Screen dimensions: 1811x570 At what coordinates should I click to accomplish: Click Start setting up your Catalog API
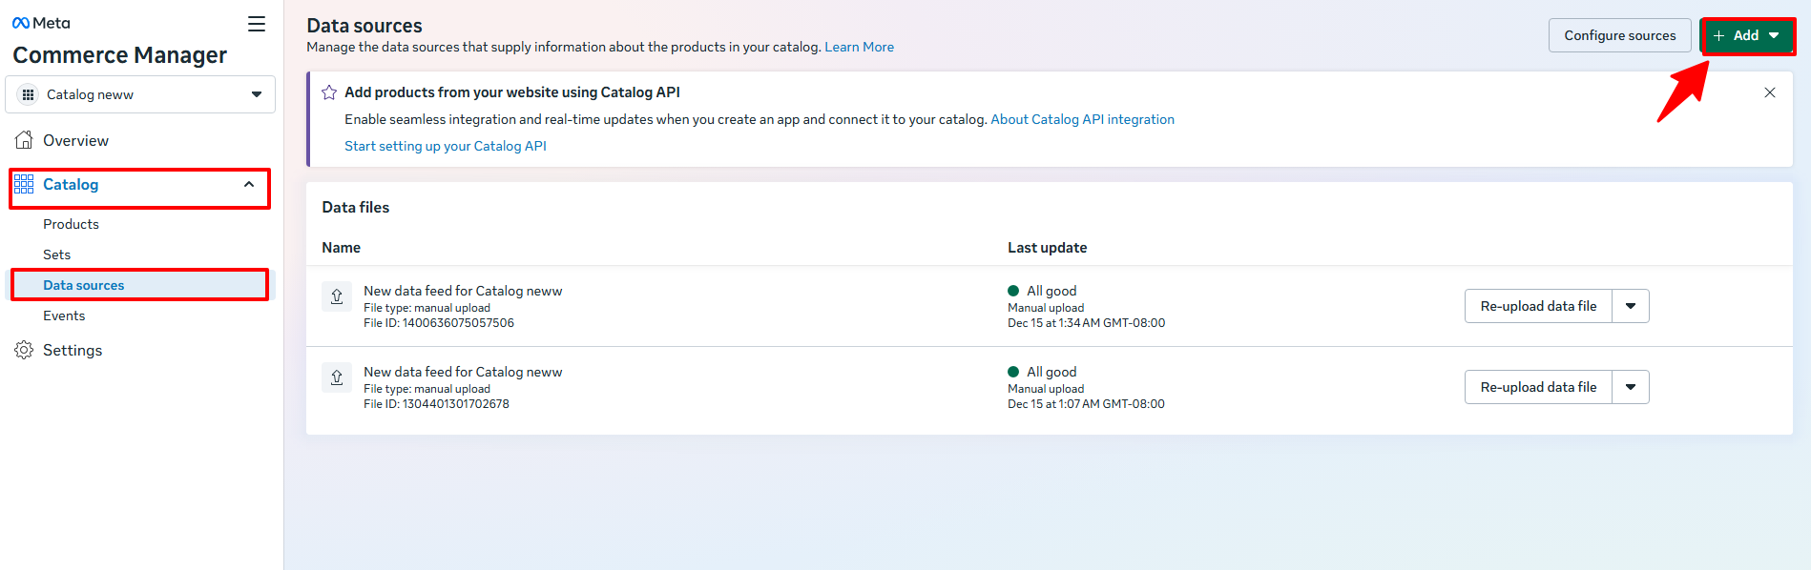tap(445, 146)
